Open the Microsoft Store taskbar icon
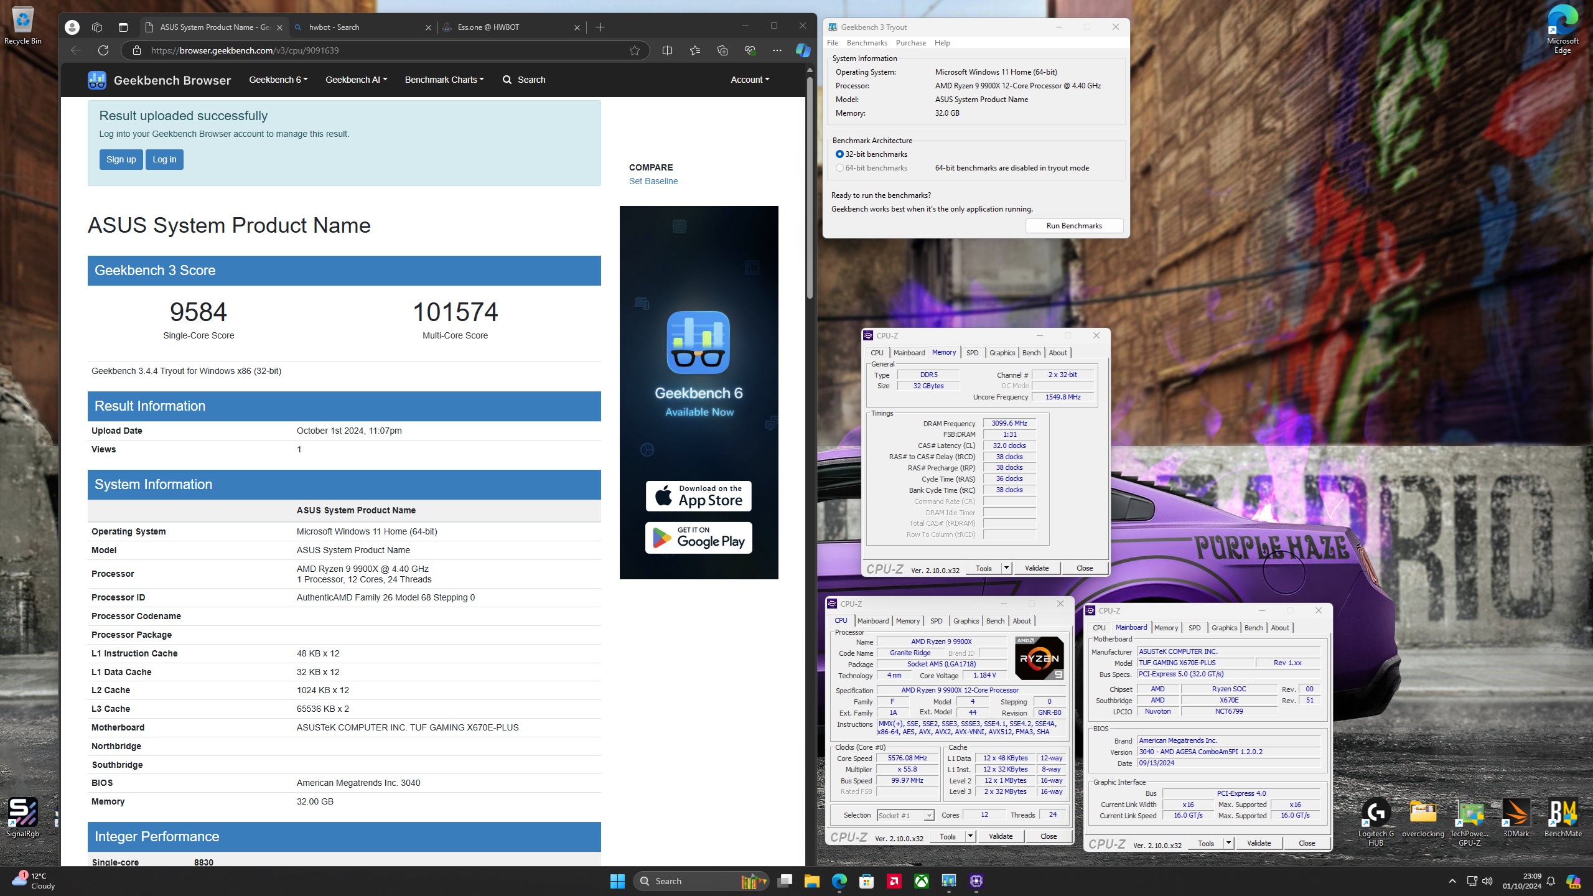This screenshot has width=1593, height=896. click(x=866, y=881)
